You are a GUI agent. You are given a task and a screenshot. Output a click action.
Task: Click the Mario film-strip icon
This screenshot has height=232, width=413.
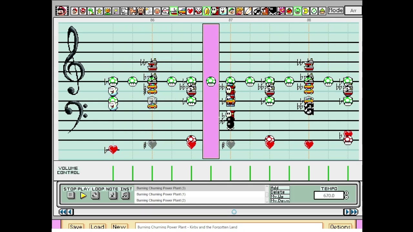[x=61, y=11]
